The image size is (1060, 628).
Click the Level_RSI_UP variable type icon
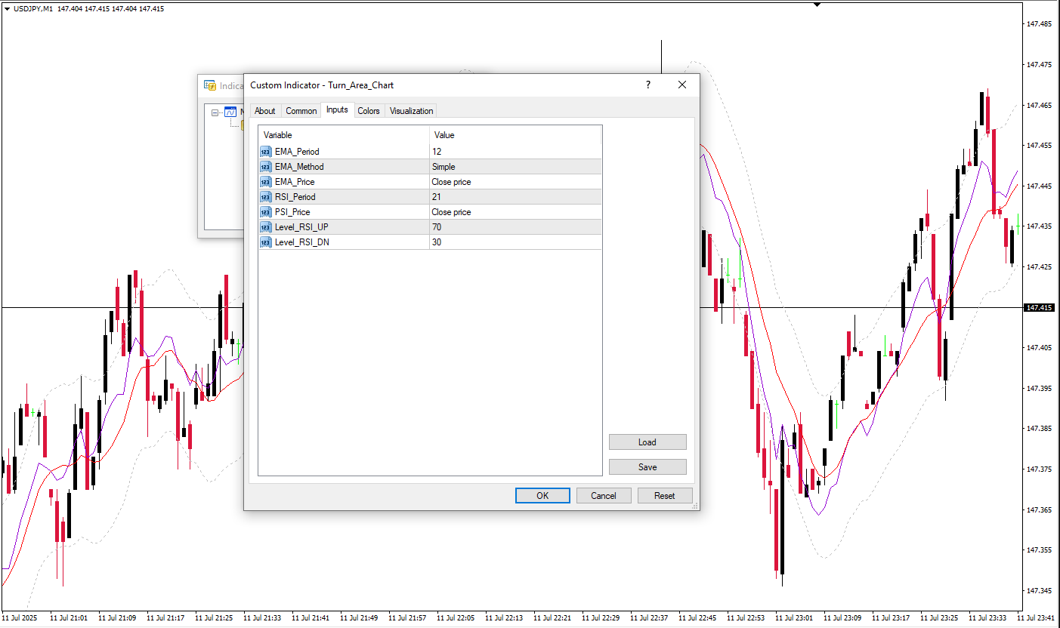[266, 227]
